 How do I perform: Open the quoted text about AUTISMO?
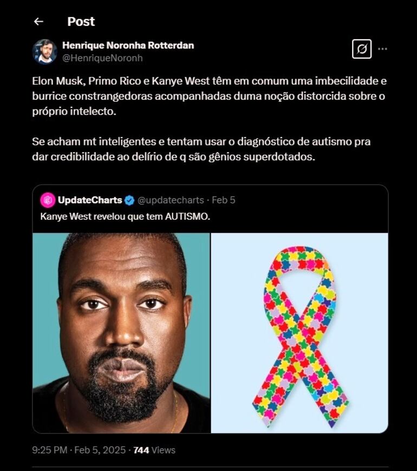(x=125, y=217)
